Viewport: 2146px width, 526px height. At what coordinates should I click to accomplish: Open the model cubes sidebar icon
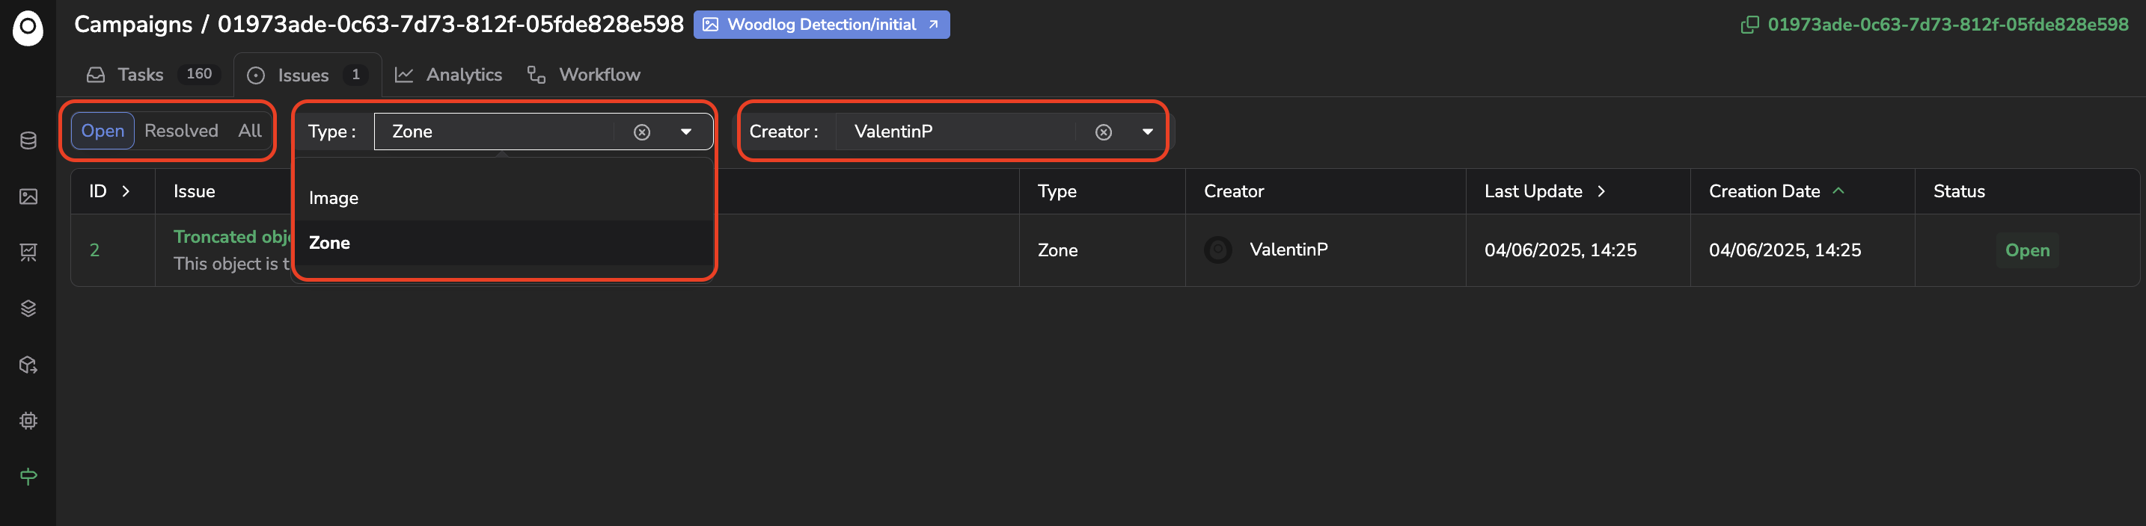pos(28,365)
